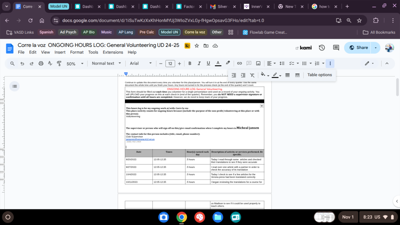Click the Insert image icon
Screen dimensions: 400x225
[x=258, y=63]
